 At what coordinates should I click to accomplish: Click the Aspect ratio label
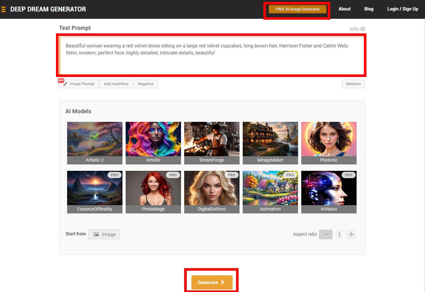click(305, 234)
